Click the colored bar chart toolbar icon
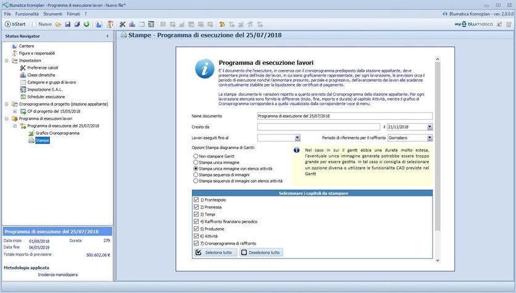Screen dimensions: 516x293 (x=132, y=24)
